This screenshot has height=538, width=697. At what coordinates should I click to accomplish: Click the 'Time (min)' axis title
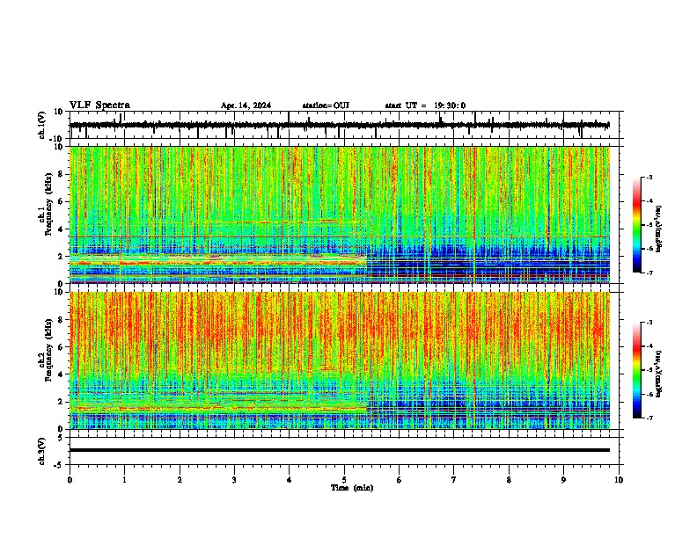[x=352, y=488]
